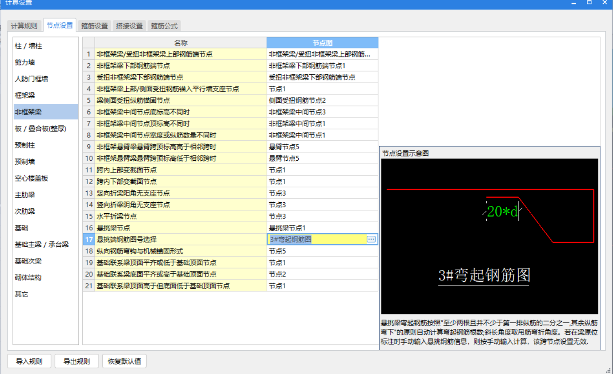Click the 侧面受扭钢筋节点2 cell
The width and height of the screenshot is (613, 374).
(322, 100)
